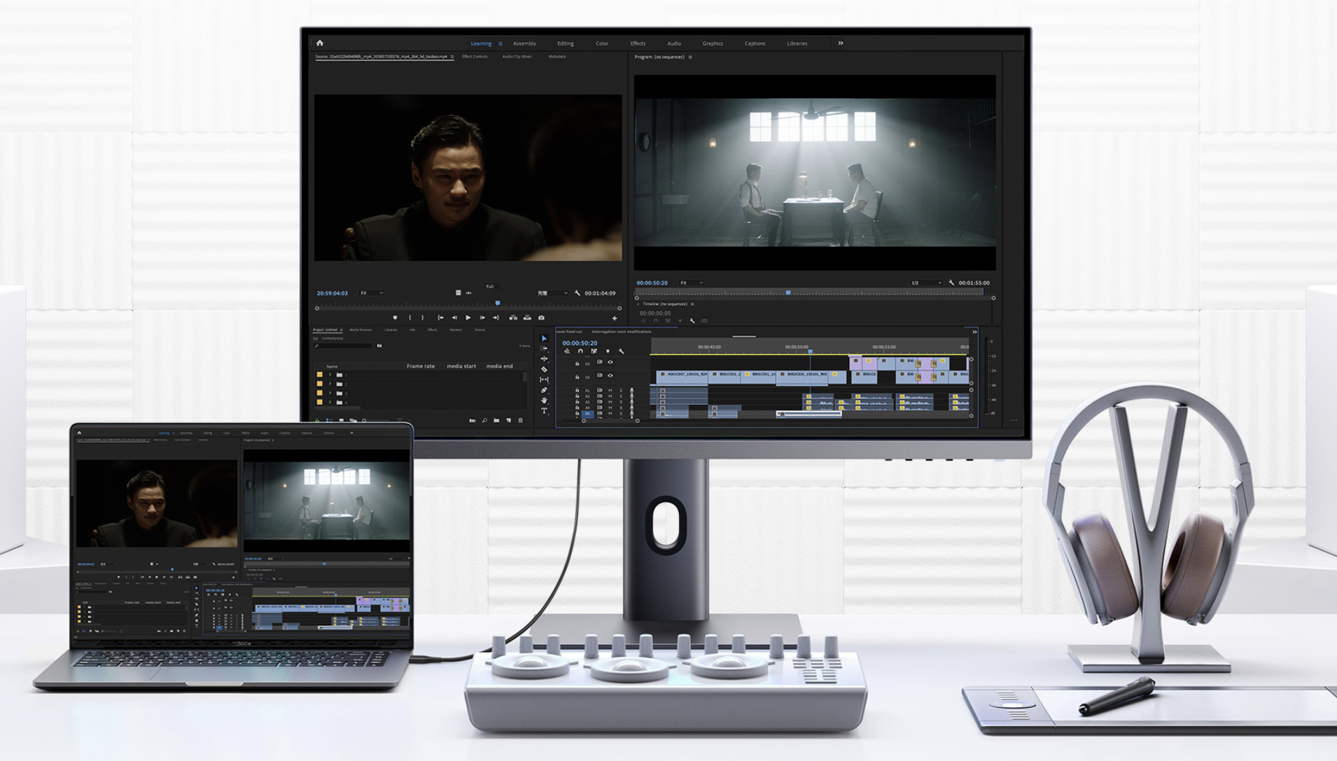Open Source monitor wrench settings
The height and width of the screenshot is (761, 1337).
(577, 293)
